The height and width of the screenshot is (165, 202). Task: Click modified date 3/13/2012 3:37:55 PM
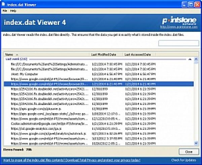point(107,139)
